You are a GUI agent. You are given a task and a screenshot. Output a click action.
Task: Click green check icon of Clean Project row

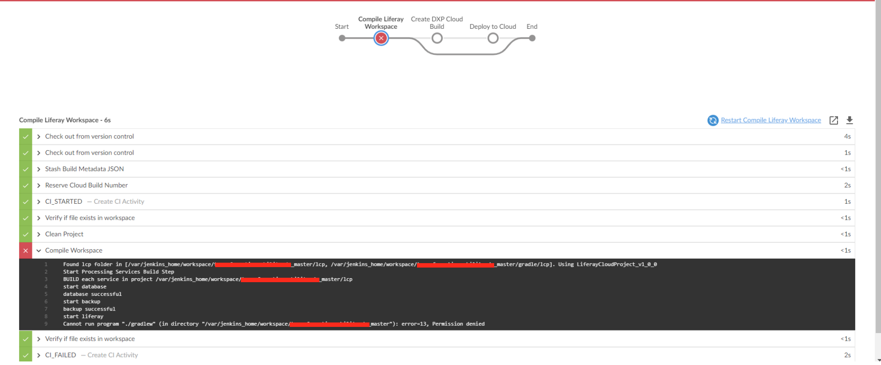click(x=25, y=234)
